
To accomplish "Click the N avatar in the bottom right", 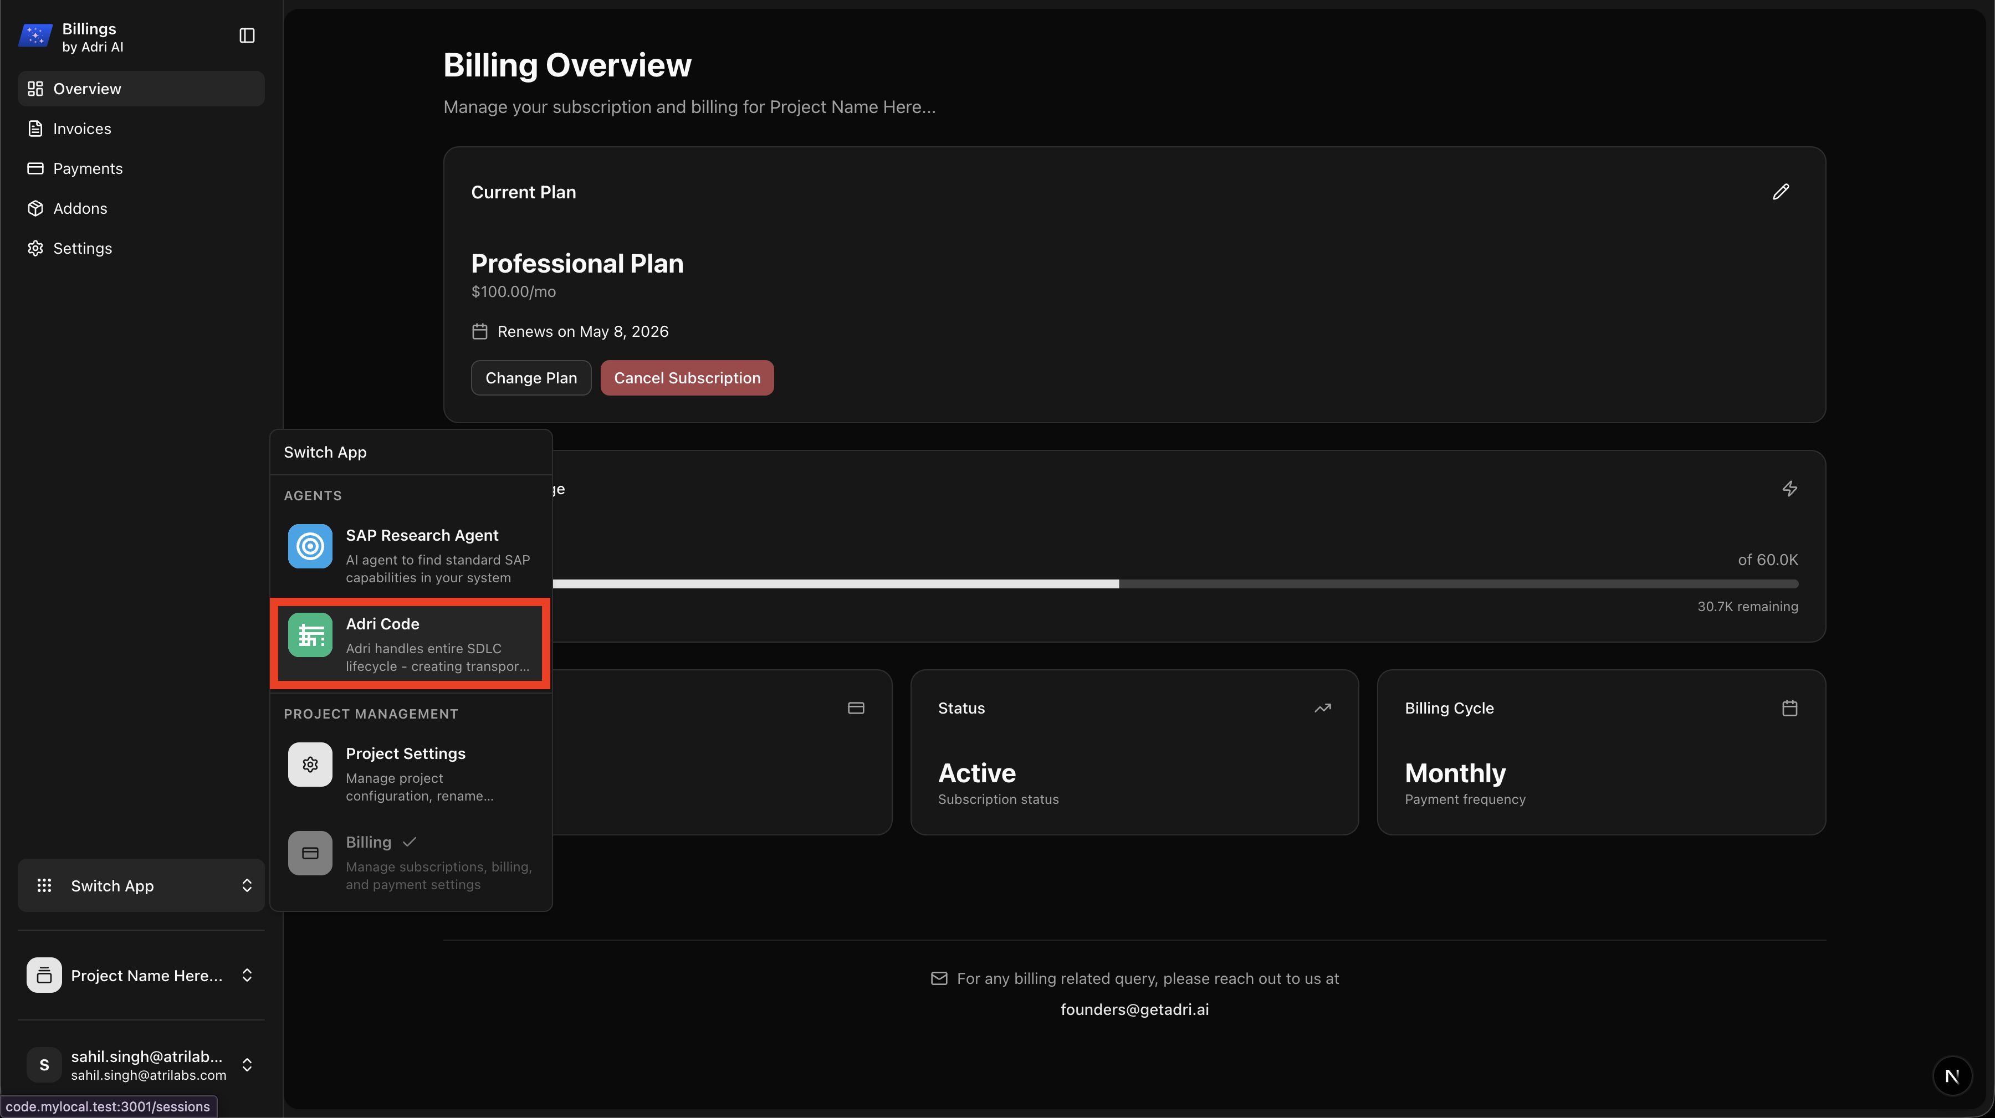I will point(1952,1075).
